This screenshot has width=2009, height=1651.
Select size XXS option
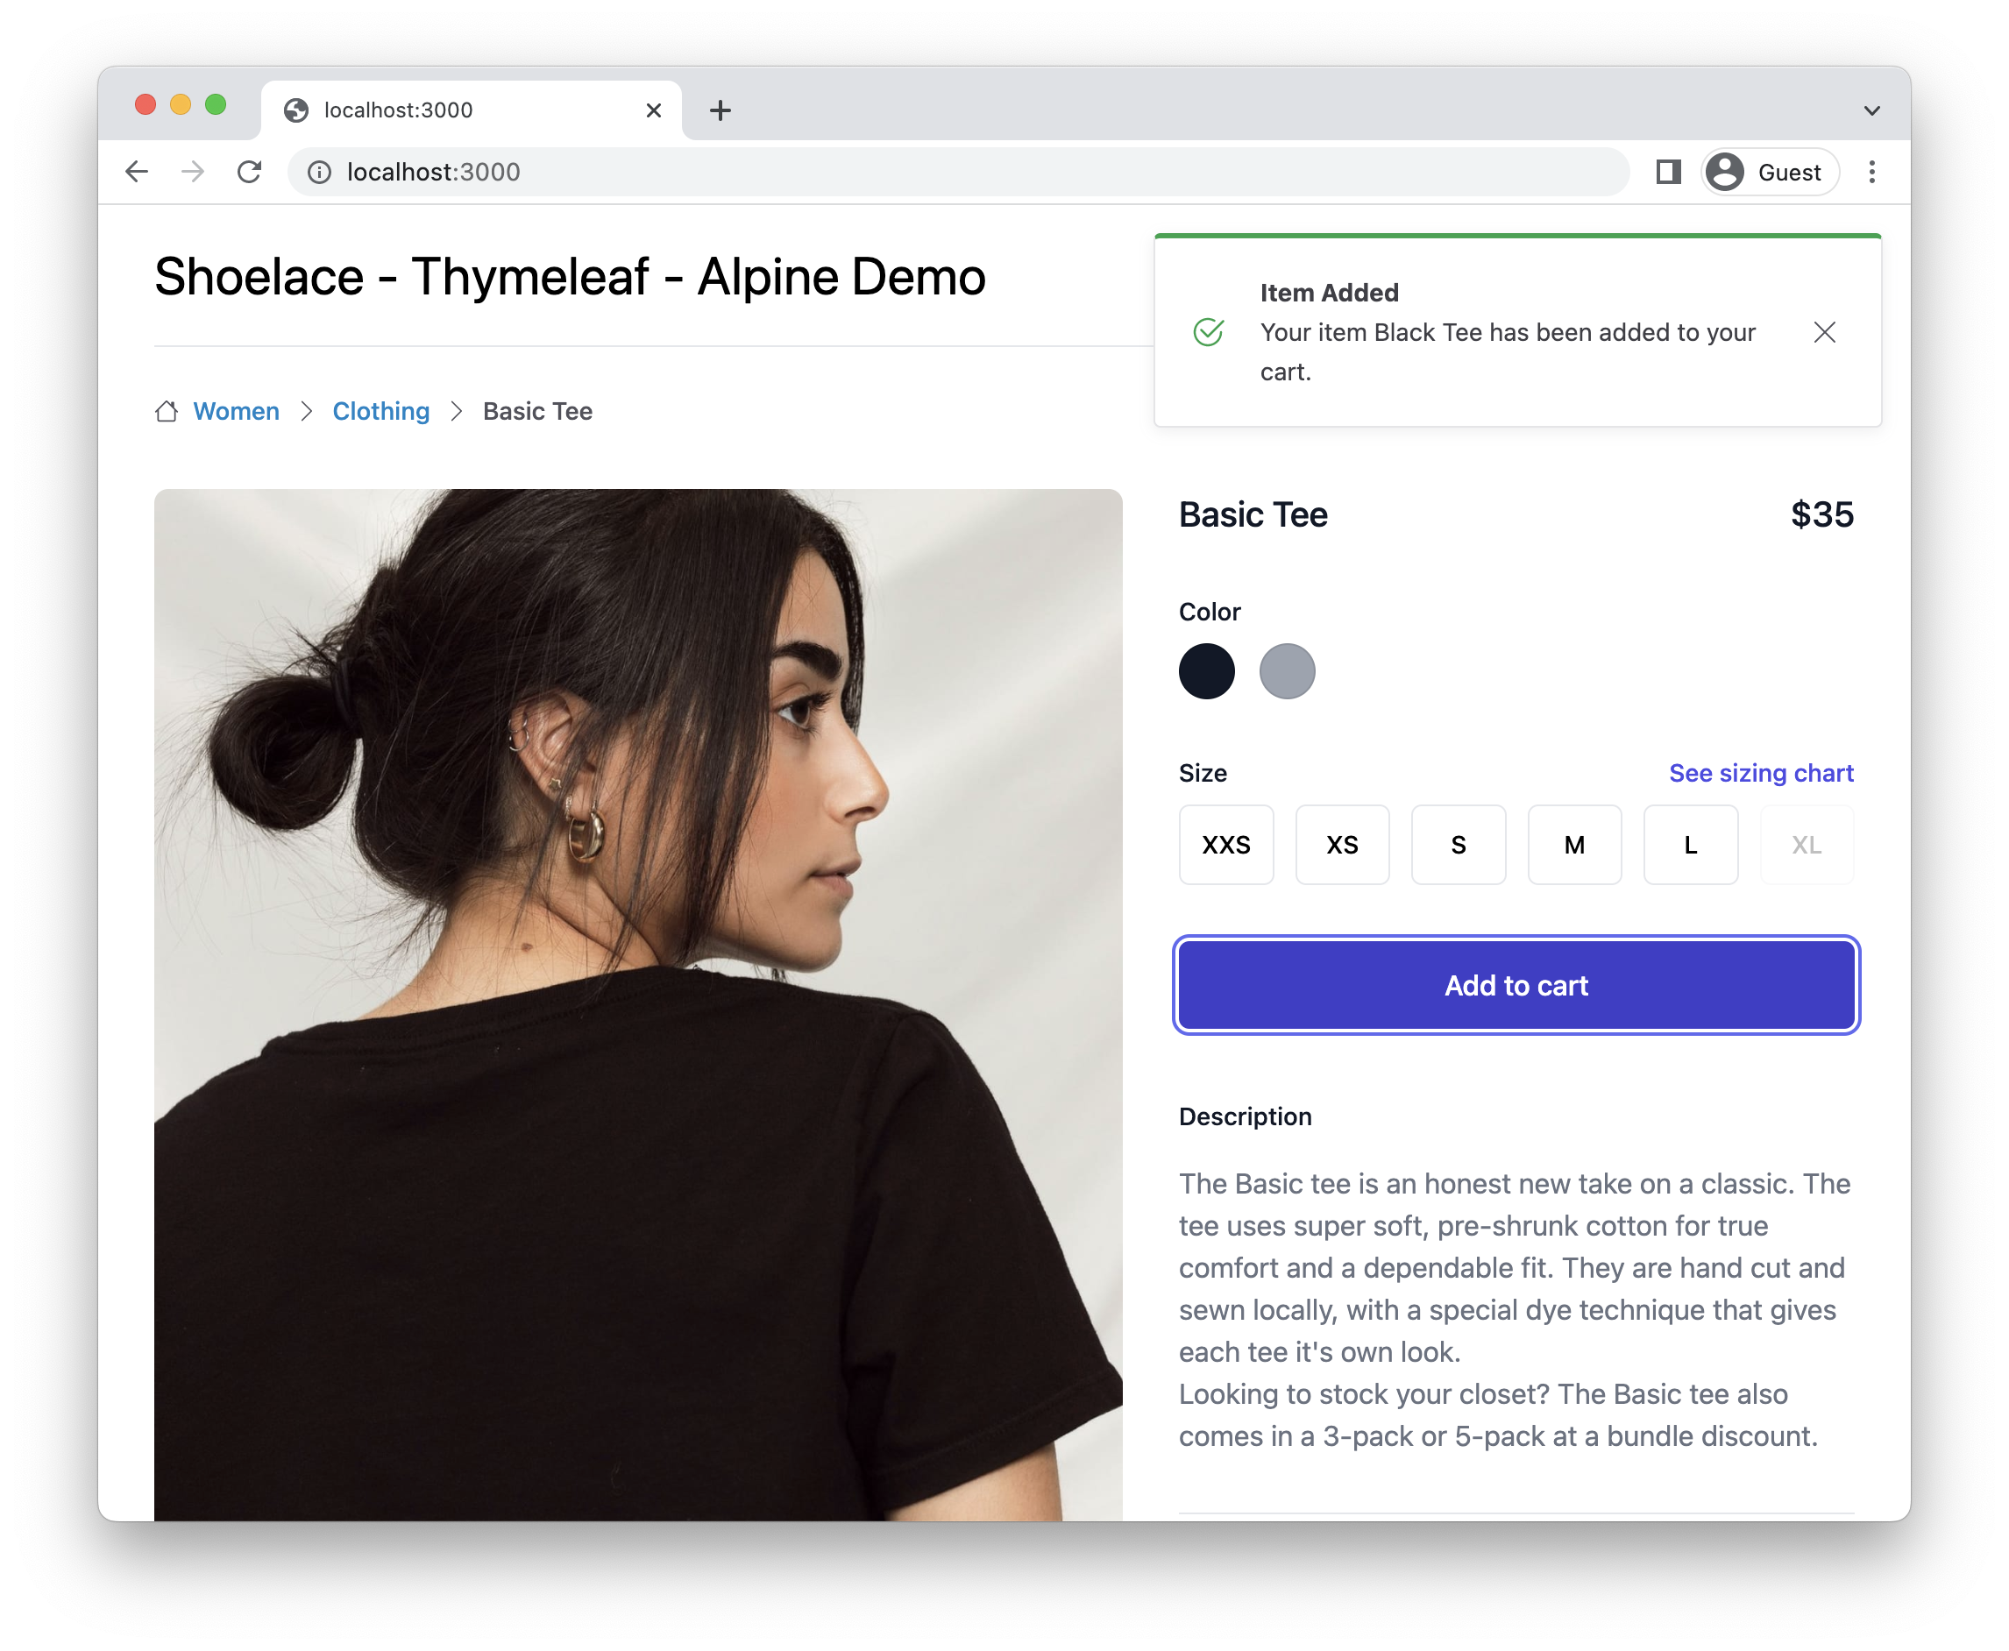(x=1228, y=844)
